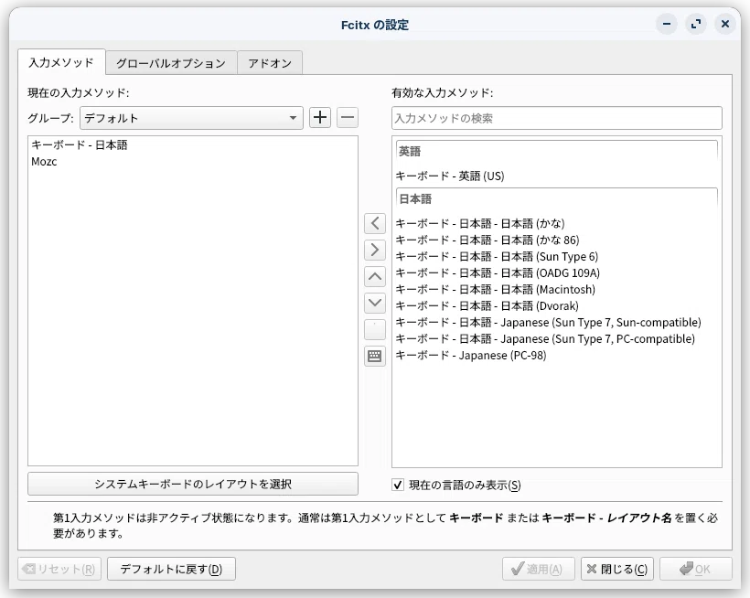
Task: Remove the input method with the right arrow
Action: click(375, 250)
